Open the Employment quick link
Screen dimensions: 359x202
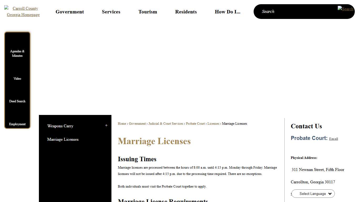(17, 124)
